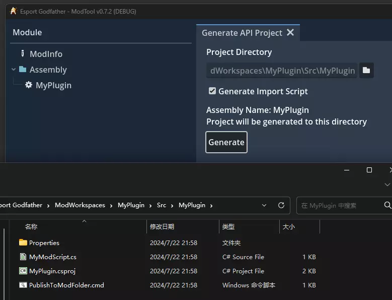Click the Project Directory path field
392x300 pixels.
[x=282, y=71]
